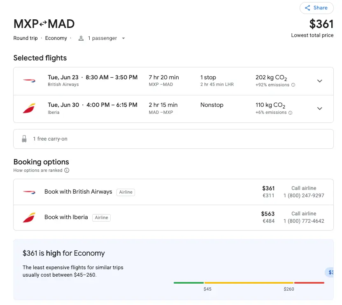
Task: Click the 2 hr 45 min LHR layover text
Action: click(217, 85)
